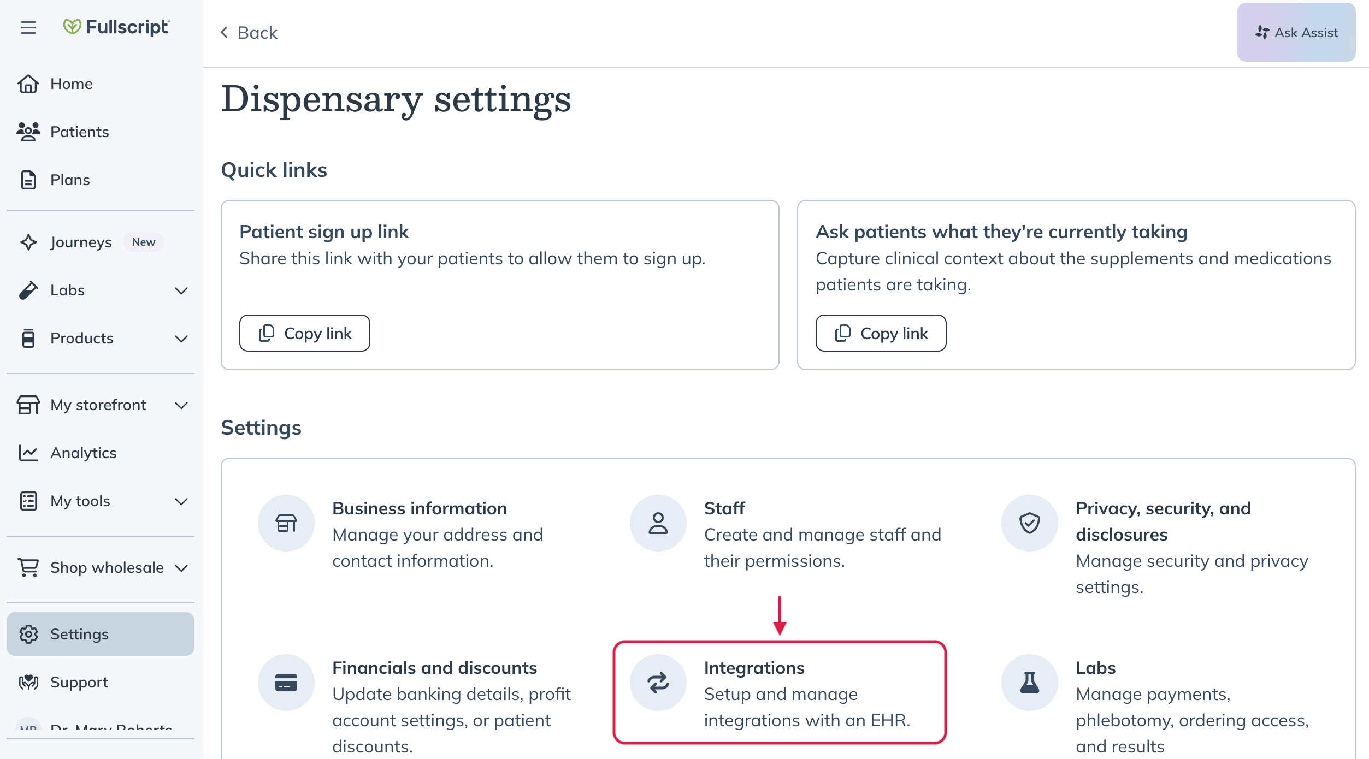
Task: Expand the My storefront chevron
Action: (x=181, y=405)
